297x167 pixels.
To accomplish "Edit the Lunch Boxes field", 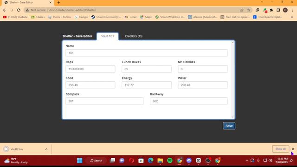I will [147, 69].
